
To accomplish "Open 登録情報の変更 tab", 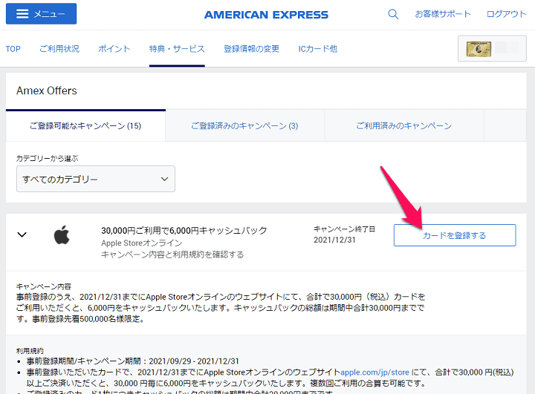I will click(251, 49).
